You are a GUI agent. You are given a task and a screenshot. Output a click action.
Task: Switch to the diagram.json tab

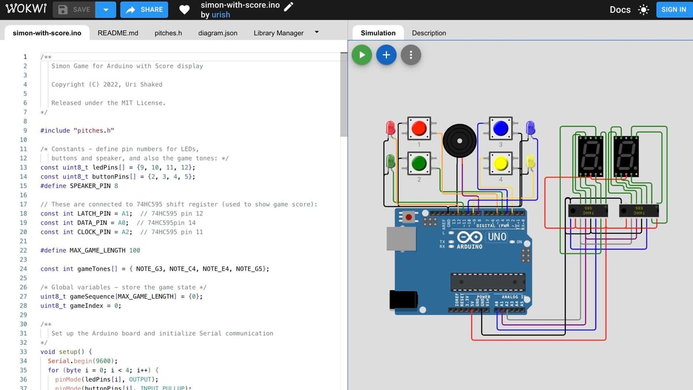(218, 33)
